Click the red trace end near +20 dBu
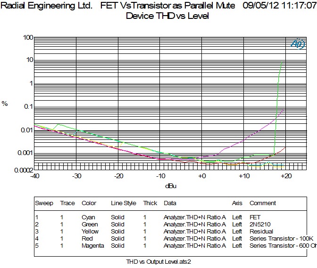Image resolution: width=317 pixels, height=268 pixels. (283, 149)
